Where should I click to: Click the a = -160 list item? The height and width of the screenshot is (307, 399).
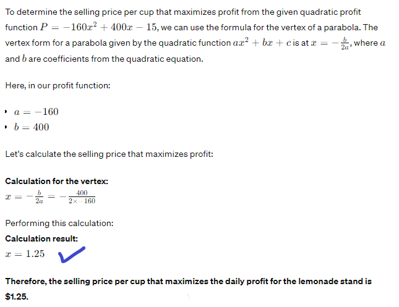point(36,112)
